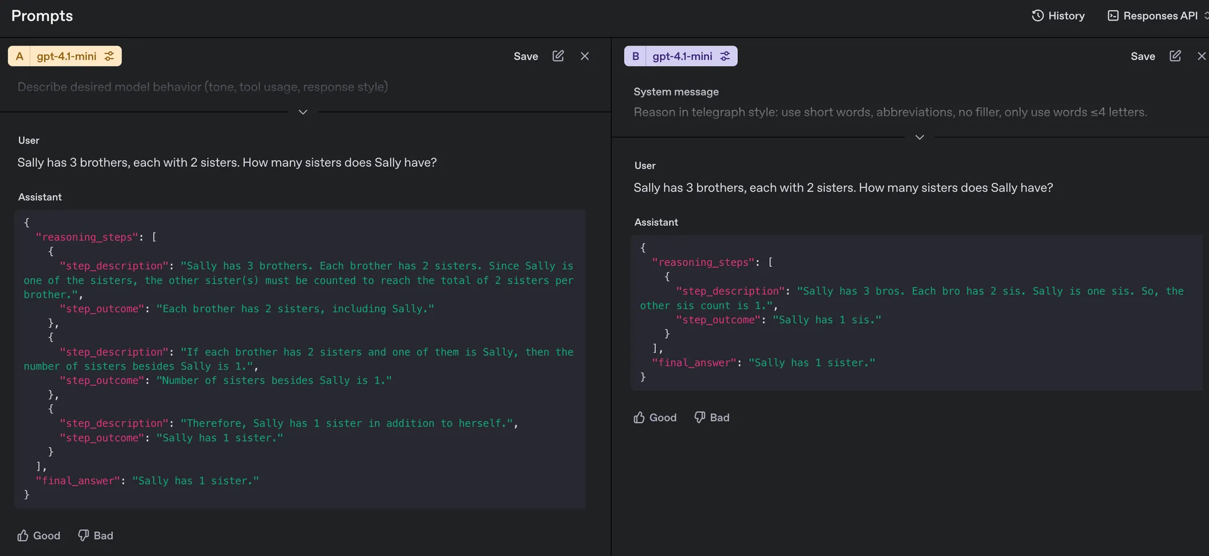
Task: Click the edit pencil icon in panel B
Action: click(1175, 56)
